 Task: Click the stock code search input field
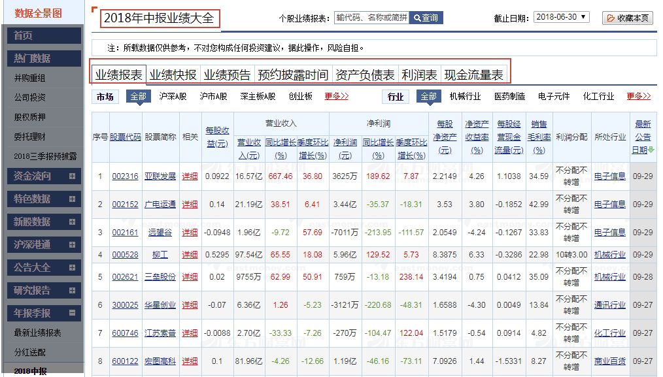click(371, 18)
